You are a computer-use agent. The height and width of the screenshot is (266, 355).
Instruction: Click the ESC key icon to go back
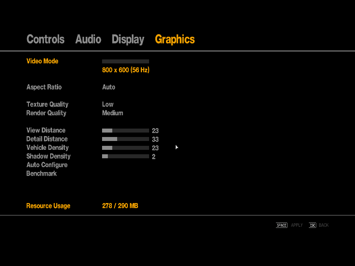(x=312, y=225)
